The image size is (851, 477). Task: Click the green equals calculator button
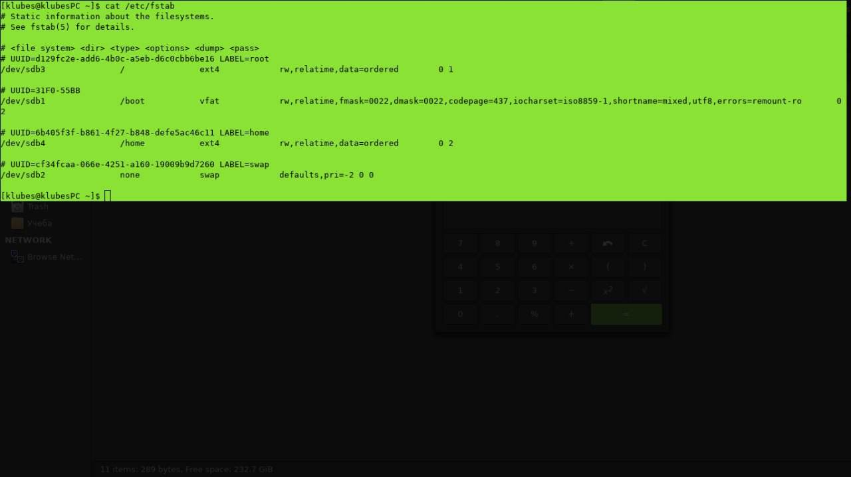(x=626, y=314)
